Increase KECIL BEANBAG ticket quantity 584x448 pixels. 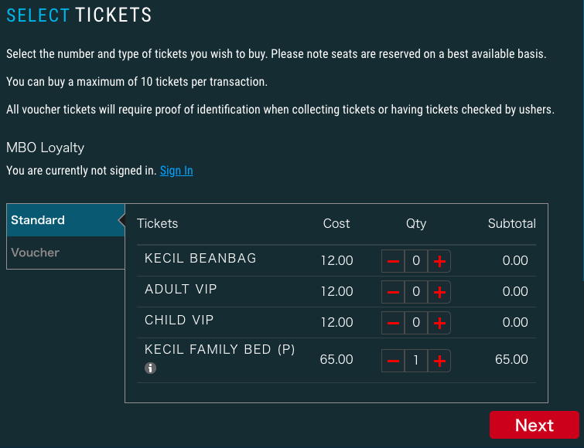point(439,261)
